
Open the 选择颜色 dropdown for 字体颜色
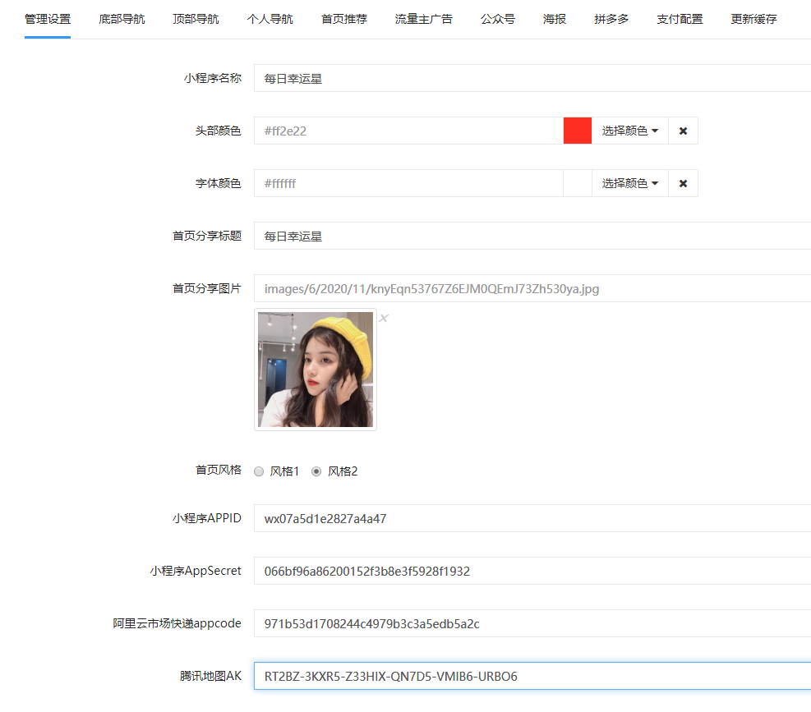629,184
